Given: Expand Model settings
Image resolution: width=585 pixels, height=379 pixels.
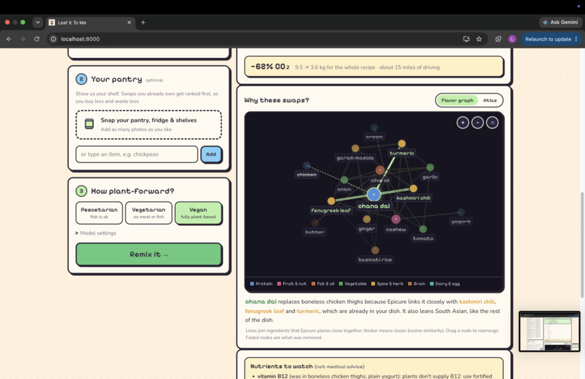Looking at the screenshot, I should point(96,233).
